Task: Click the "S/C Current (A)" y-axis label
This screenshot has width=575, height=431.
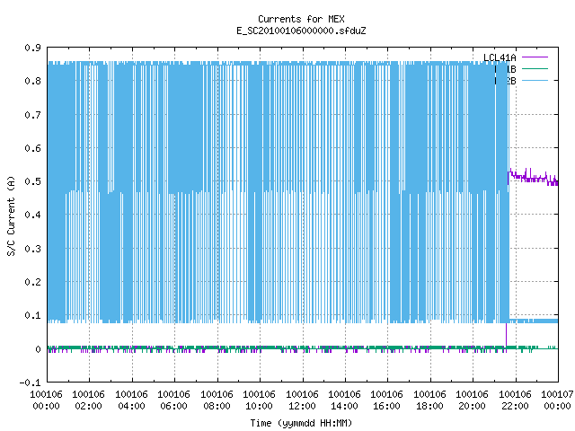Action: [x=11, y=216]
